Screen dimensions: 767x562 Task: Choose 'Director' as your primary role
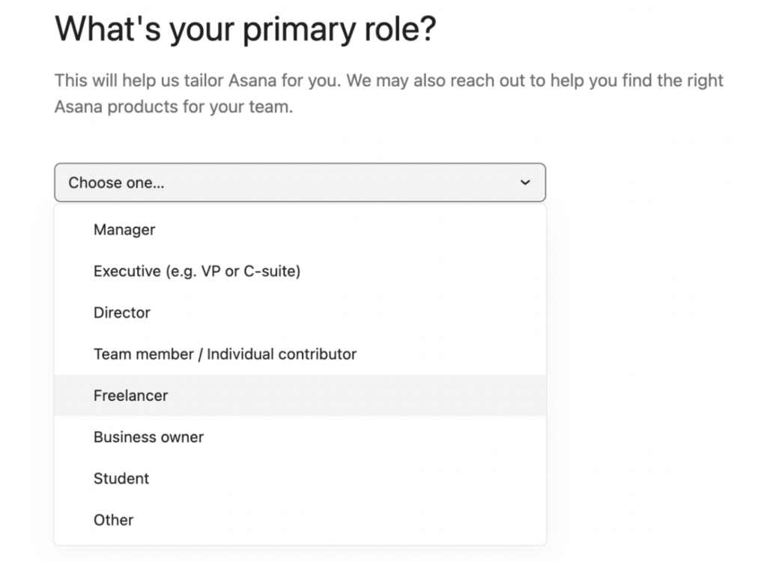(x=122, y=312)
